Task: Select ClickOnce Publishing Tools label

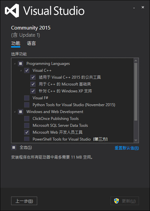Action: [x=55, y=119]
